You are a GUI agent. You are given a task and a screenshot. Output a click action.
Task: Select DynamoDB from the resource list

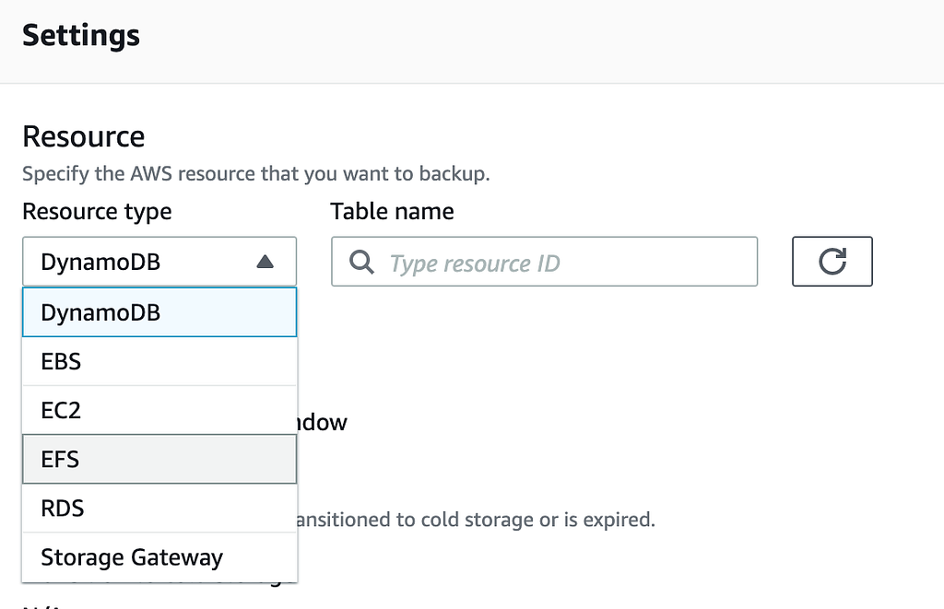pyautogui.click(x=159, y=312)
